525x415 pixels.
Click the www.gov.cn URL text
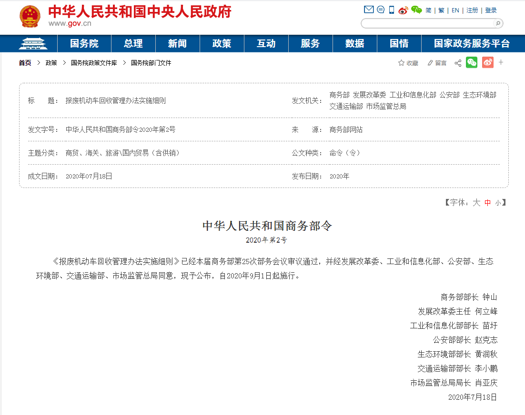click(70, 24)
